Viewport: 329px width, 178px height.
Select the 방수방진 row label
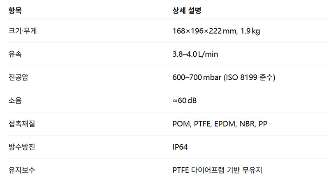22,147
